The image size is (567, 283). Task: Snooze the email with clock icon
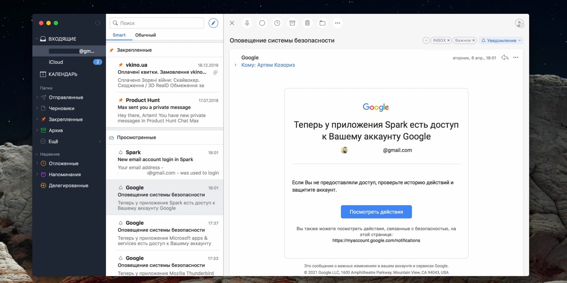277,23
